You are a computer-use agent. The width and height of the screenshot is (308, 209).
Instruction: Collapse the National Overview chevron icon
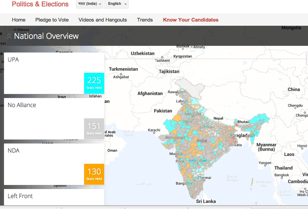coord(8,36)
